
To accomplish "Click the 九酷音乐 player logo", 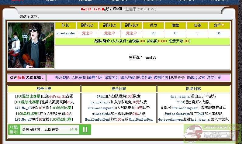I will (14, 130).
